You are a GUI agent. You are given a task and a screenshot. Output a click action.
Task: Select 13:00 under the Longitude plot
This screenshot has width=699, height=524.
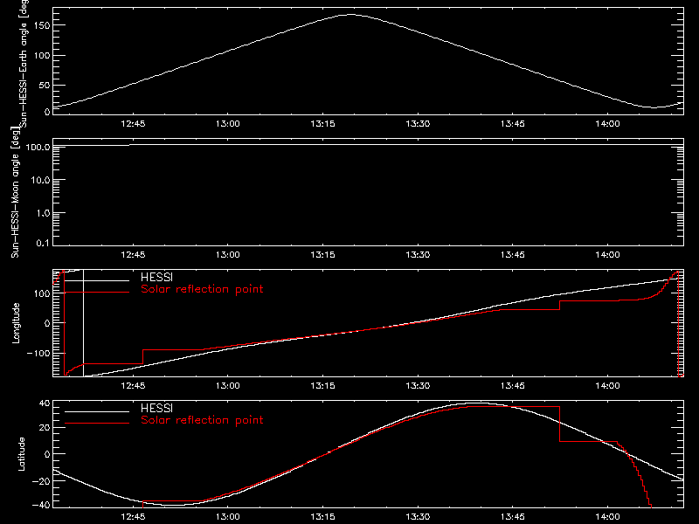point(228,386)
